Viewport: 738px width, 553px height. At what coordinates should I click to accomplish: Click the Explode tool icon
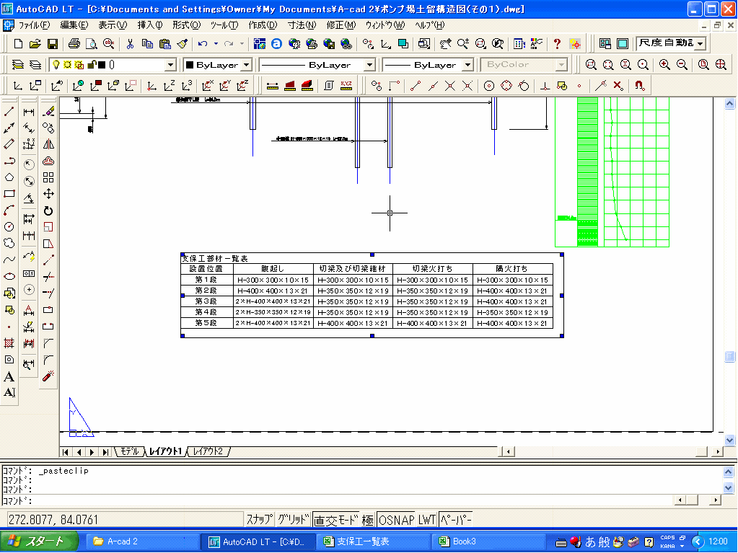coord(48,376)
